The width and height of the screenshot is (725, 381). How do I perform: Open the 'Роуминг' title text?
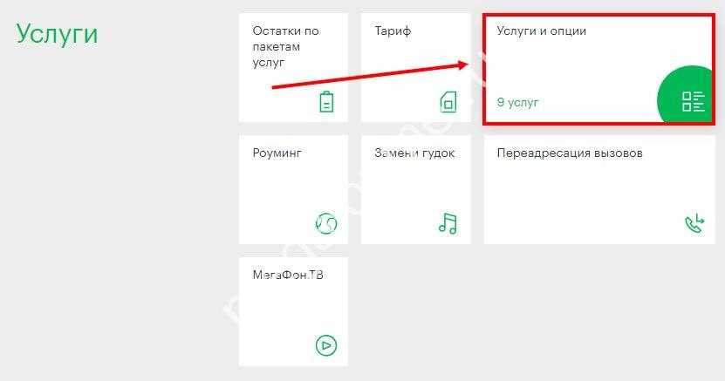pyautogui.click(x=277, y=153)
